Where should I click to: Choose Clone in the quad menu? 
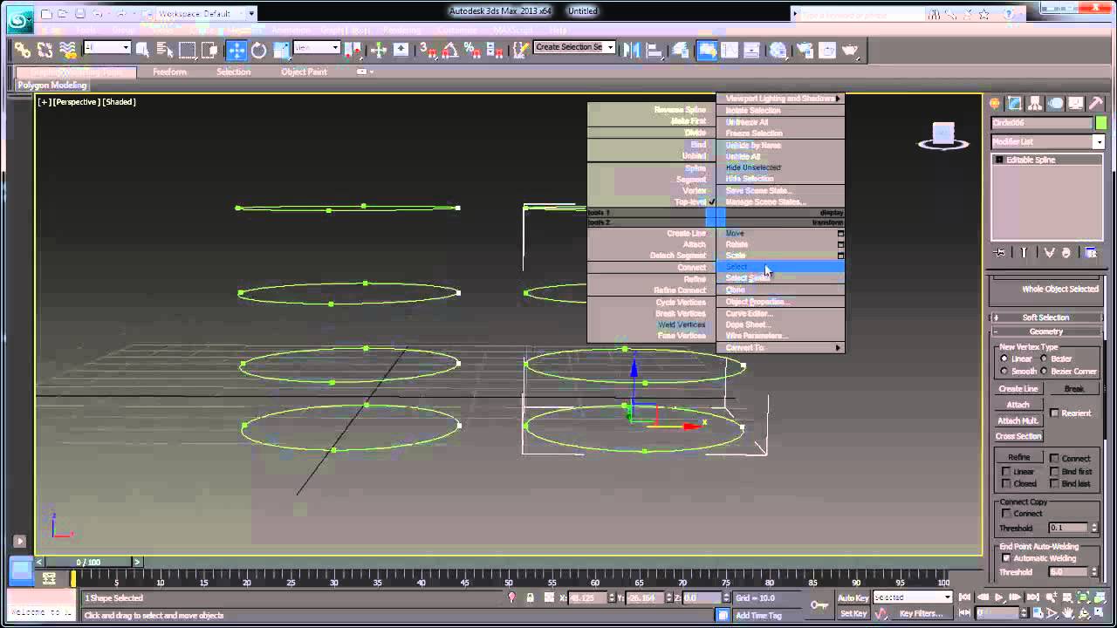[x=780, y=290]
